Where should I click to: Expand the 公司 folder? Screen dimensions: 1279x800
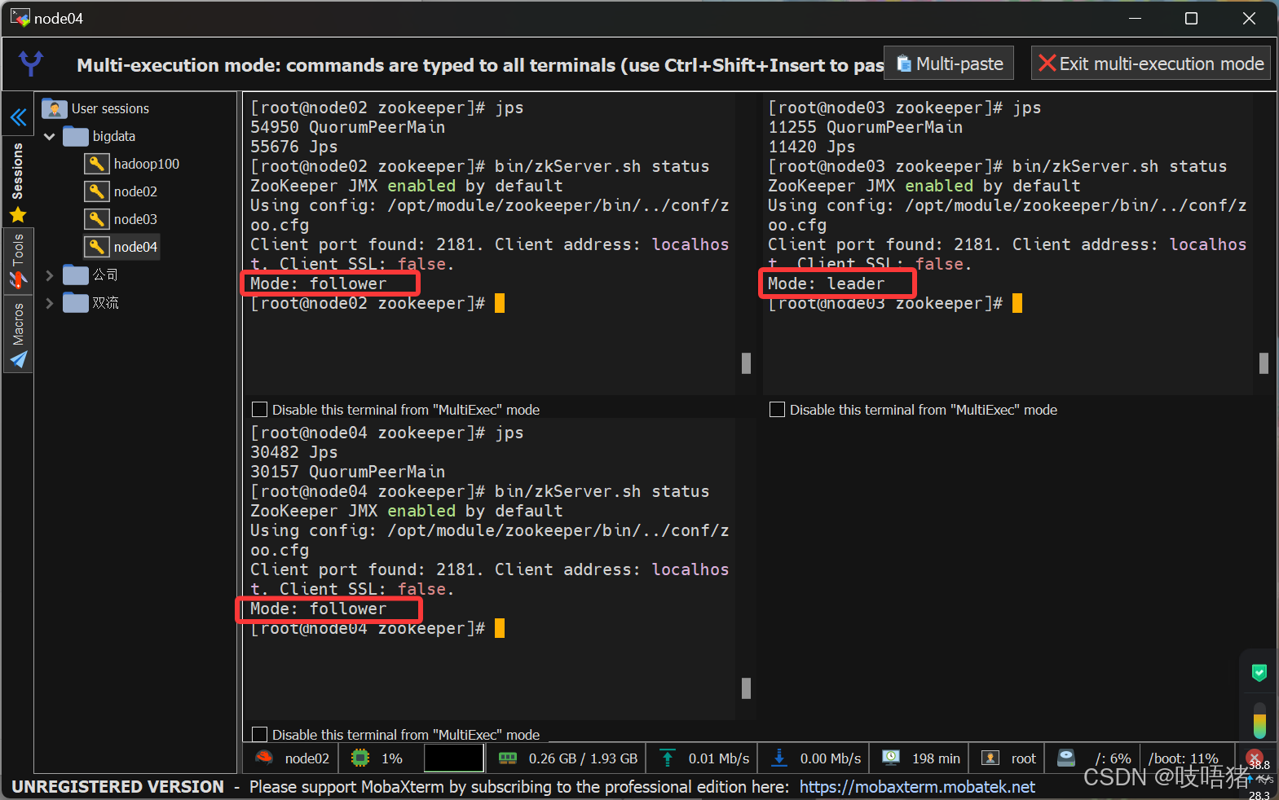coord(49,275)
